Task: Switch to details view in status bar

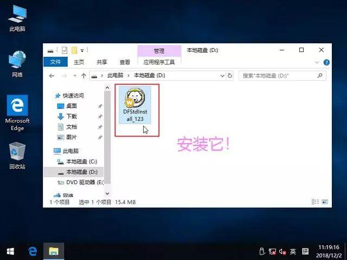Action: pos(315,202)
